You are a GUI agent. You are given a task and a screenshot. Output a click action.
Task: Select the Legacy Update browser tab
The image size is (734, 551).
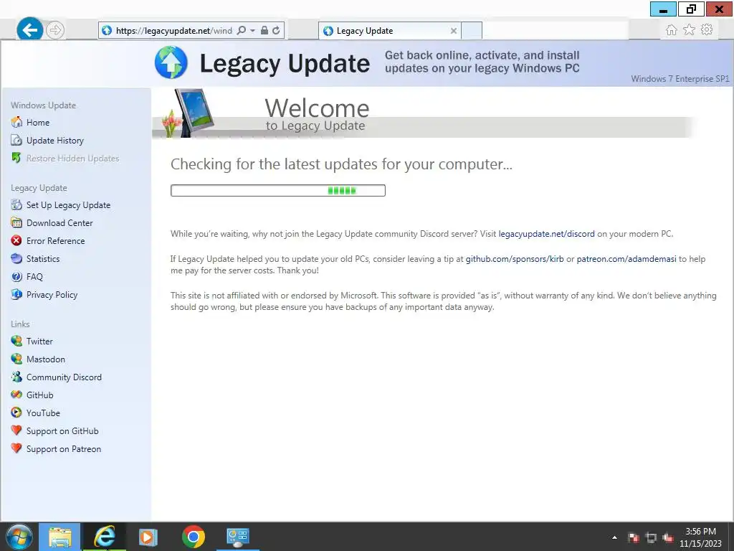(389, 31)
